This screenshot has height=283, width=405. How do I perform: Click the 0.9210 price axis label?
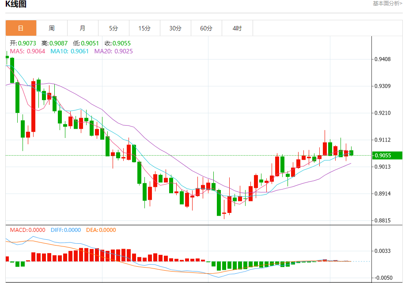click(x=383, y=113)
